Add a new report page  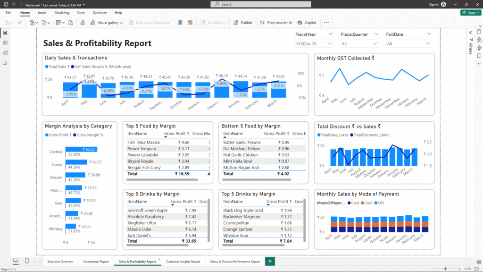pyautogui.click(x=270, y=261)
